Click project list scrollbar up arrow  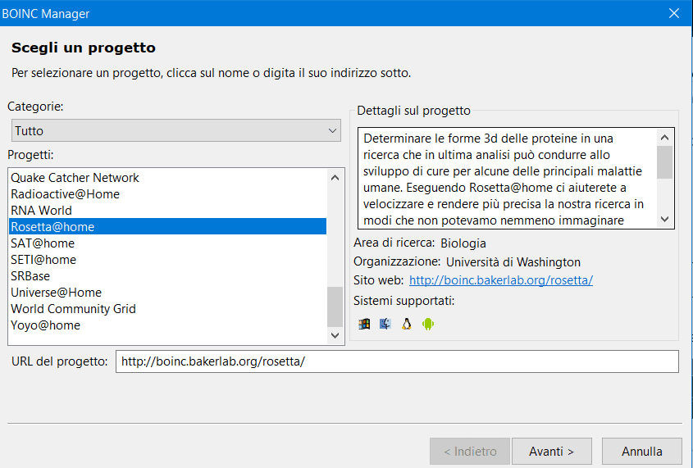coord(335,178)
